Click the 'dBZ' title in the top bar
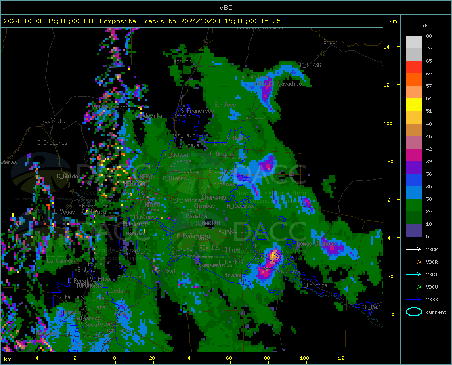The height and width of the screenshot is (365, 452). click(225, 8)
